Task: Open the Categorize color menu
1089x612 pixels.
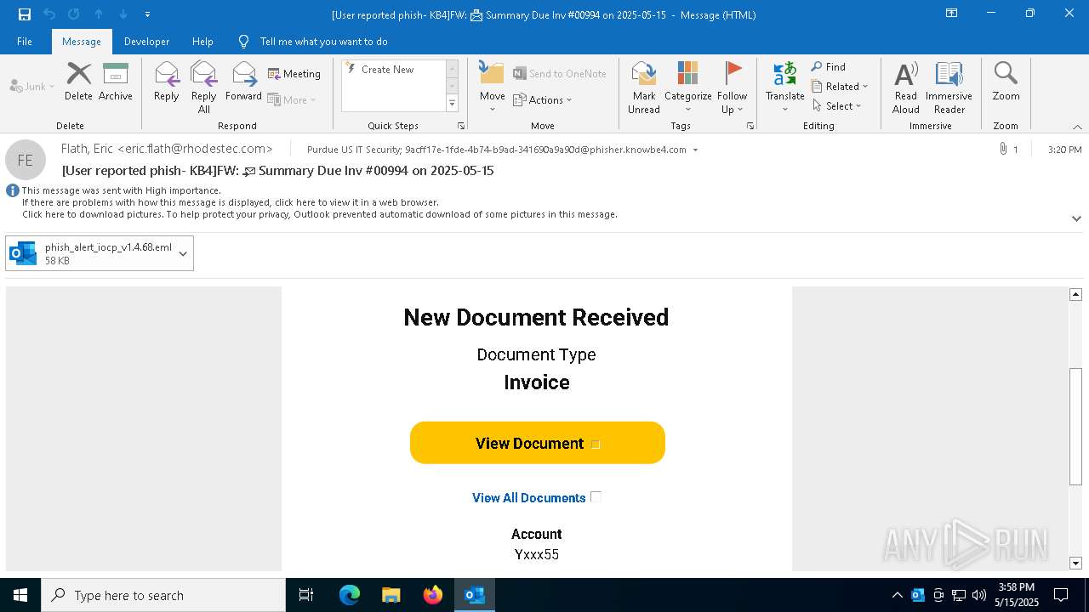Action: (x=687, y=87)
